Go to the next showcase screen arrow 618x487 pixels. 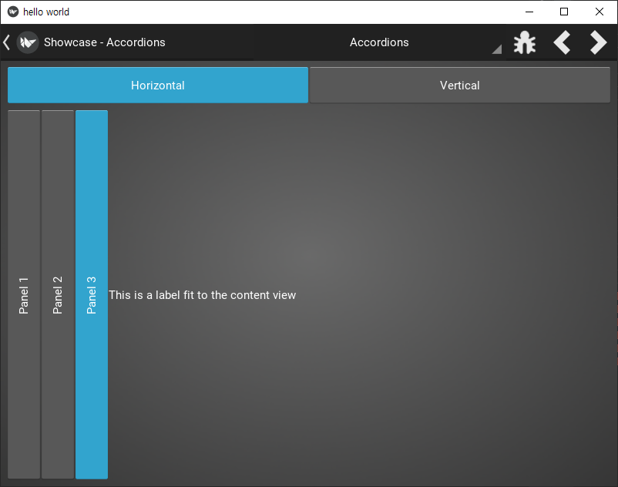598,42
